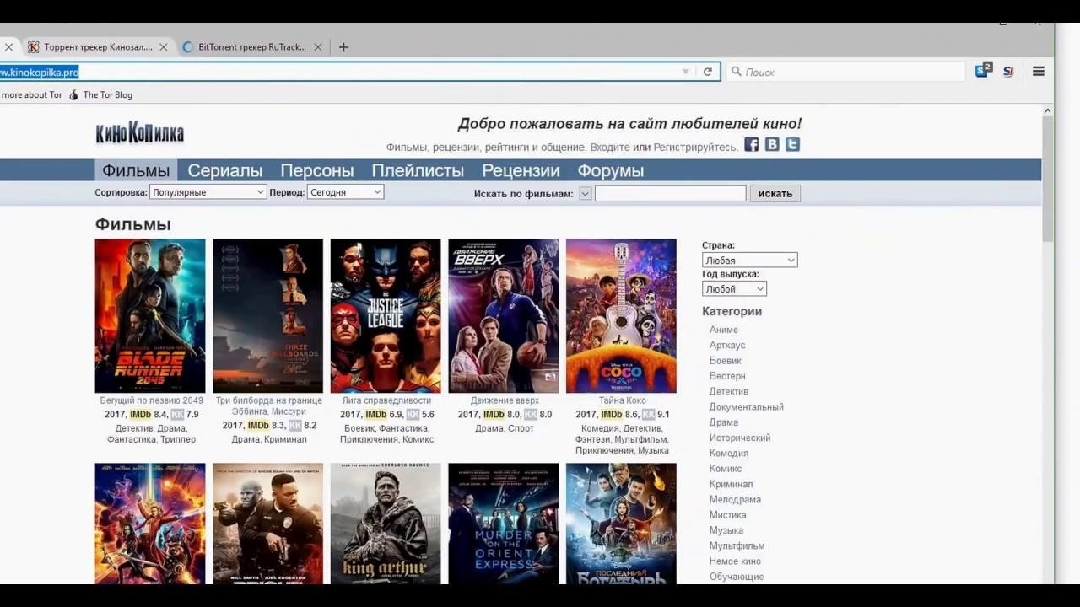The width and height of the screenshot is (1080, 607).
Task: Open the Плейлисты section
Action: [418, 170]
